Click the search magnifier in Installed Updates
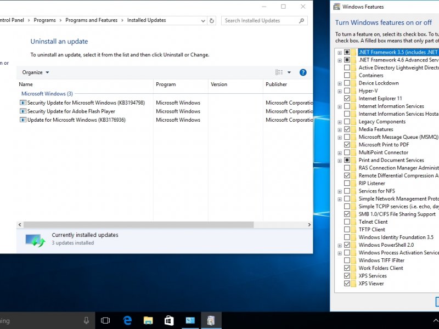Viewport: 439px width, 329px height. pyautogui.click(x=301, y=20)
